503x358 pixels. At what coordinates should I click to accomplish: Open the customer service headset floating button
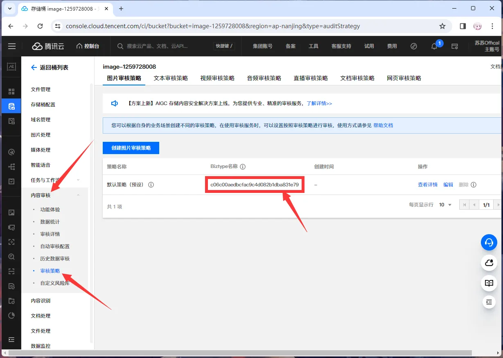coord(489,242)
